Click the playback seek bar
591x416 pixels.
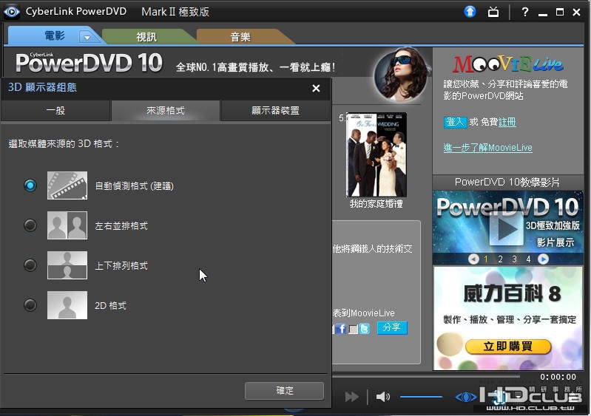click(x=426, y=375)
